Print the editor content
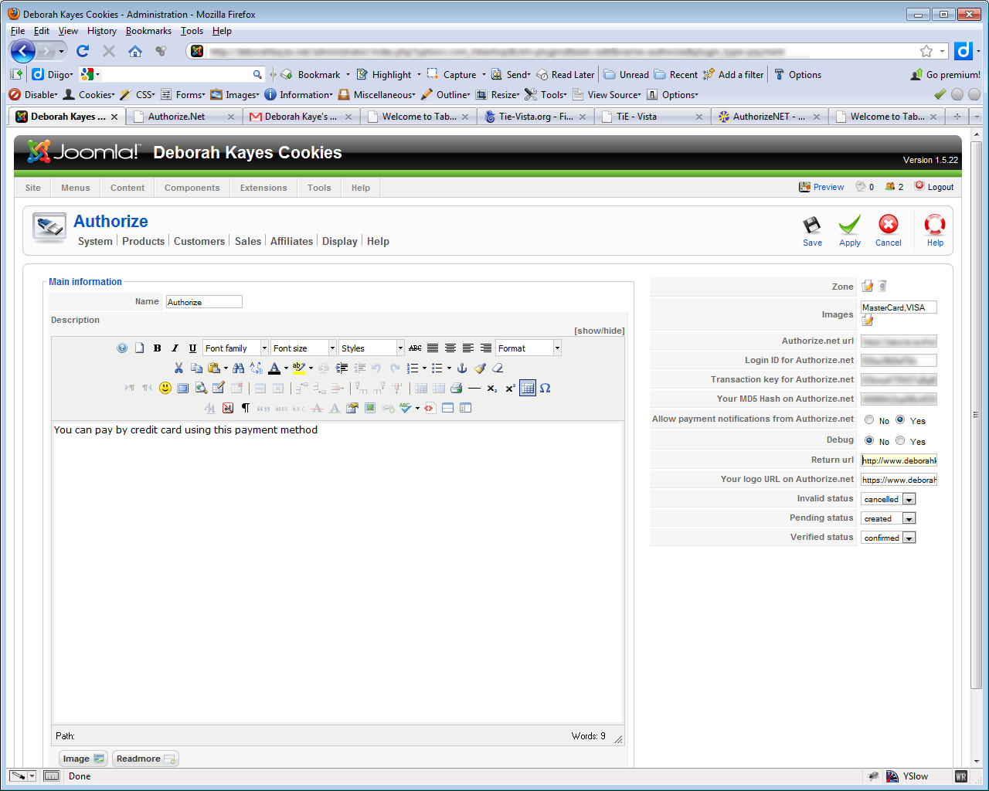This screenshot has height=791, width=989. tap(457, 388)
